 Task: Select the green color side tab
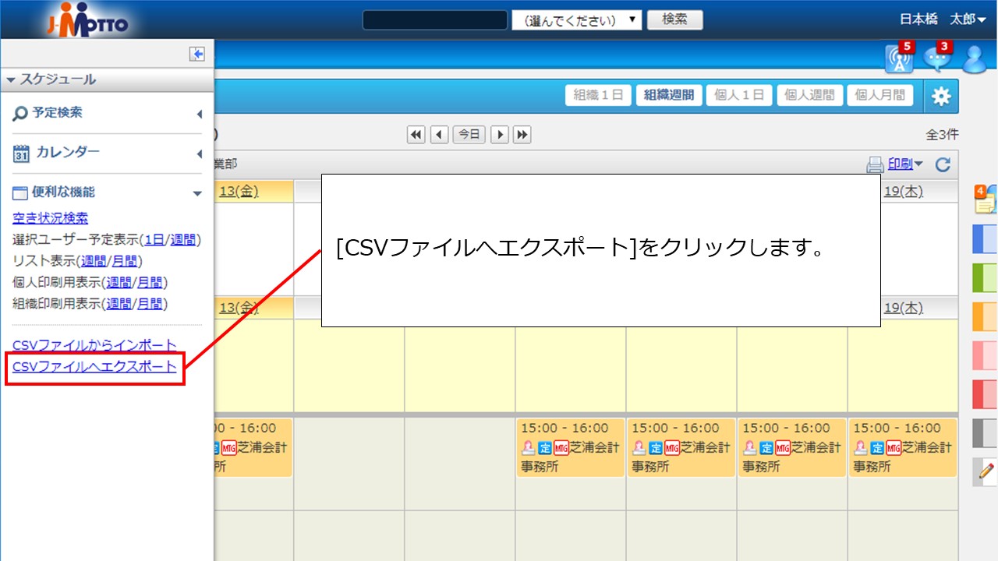coord(986,277)
